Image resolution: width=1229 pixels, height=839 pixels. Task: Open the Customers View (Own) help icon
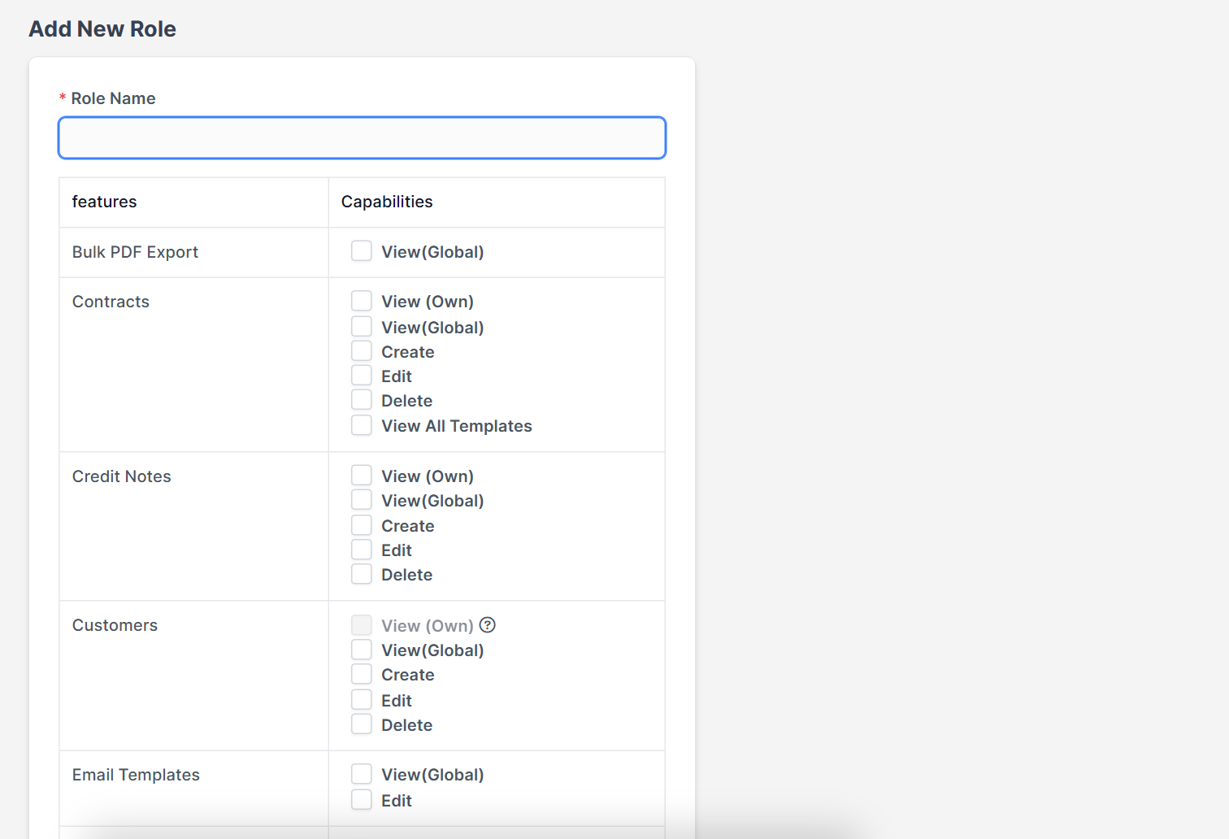[488, 624]
